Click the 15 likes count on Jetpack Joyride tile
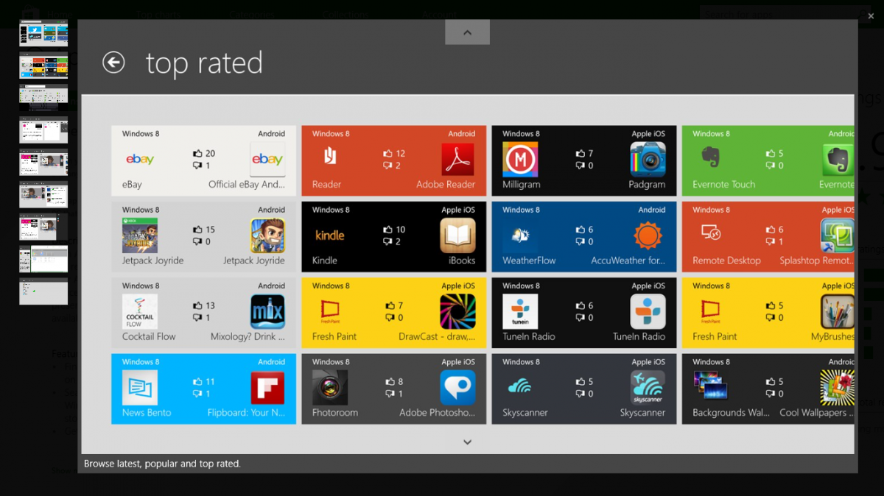884x496 pixels. [210, 230]
